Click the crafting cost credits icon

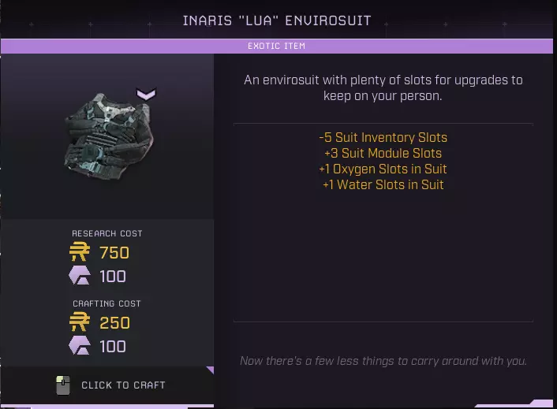[80, 322]
